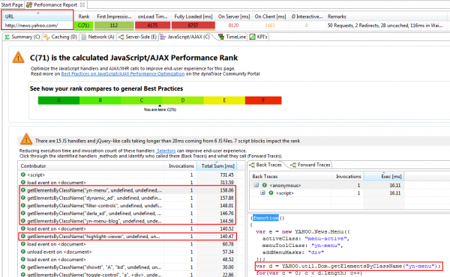Open the Caching (D) tab
The height and width of the screenshot is (277, 450).
(61, 37)
